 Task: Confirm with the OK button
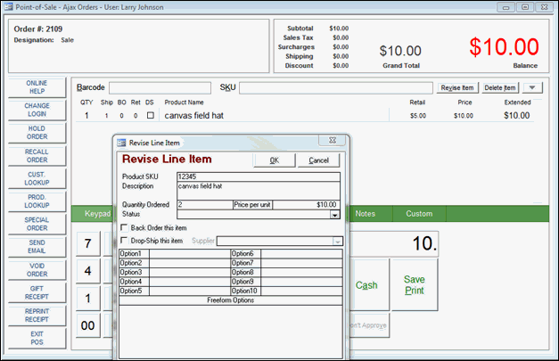[x=274, y=160]
